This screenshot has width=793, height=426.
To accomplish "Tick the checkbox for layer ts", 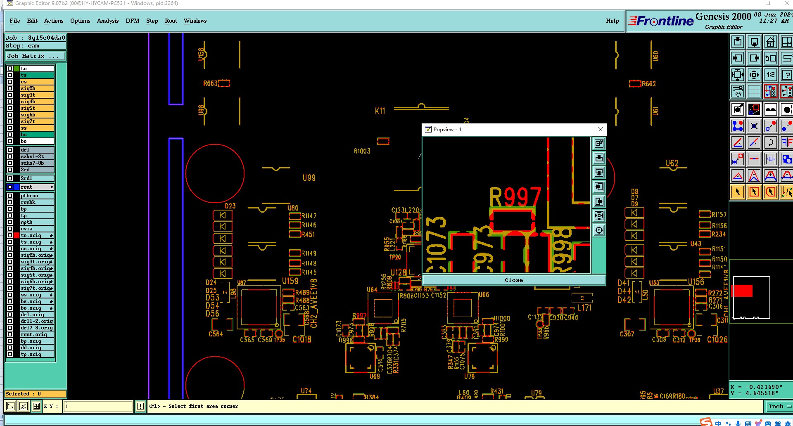I will 10,75.
